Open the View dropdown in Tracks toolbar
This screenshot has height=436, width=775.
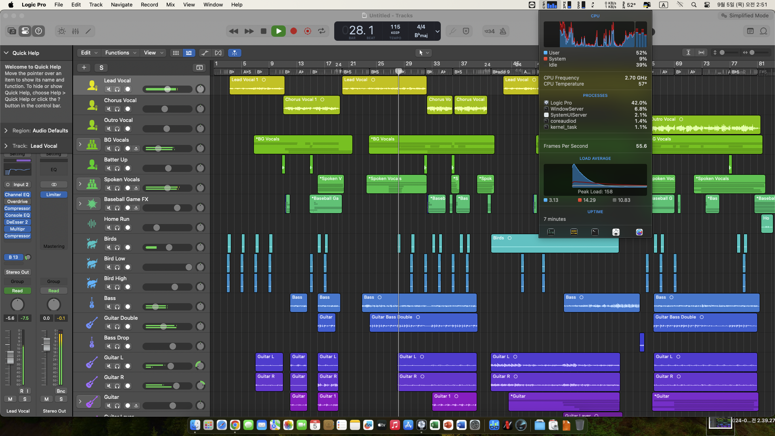tap(153, 53)
